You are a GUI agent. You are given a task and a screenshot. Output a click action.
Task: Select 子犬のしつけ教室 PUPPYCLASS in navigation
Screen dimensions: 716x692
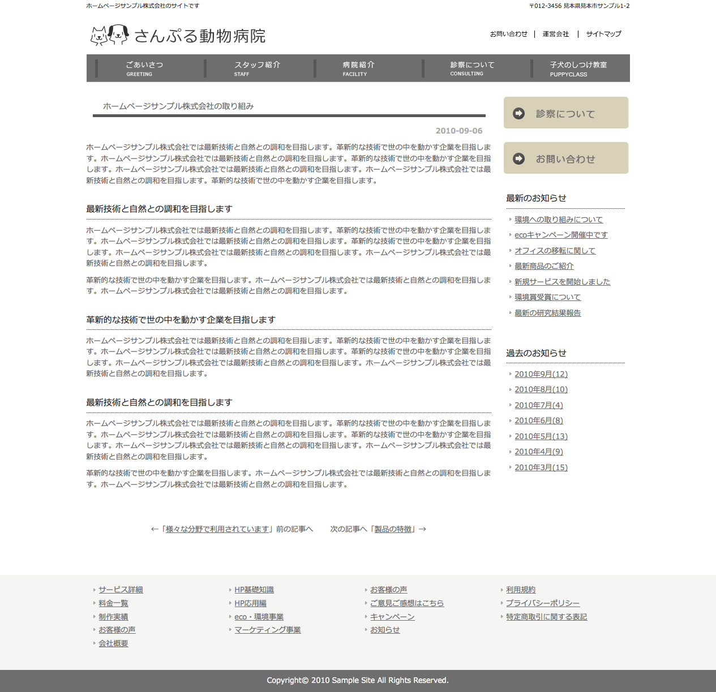(x=578, y=68)
